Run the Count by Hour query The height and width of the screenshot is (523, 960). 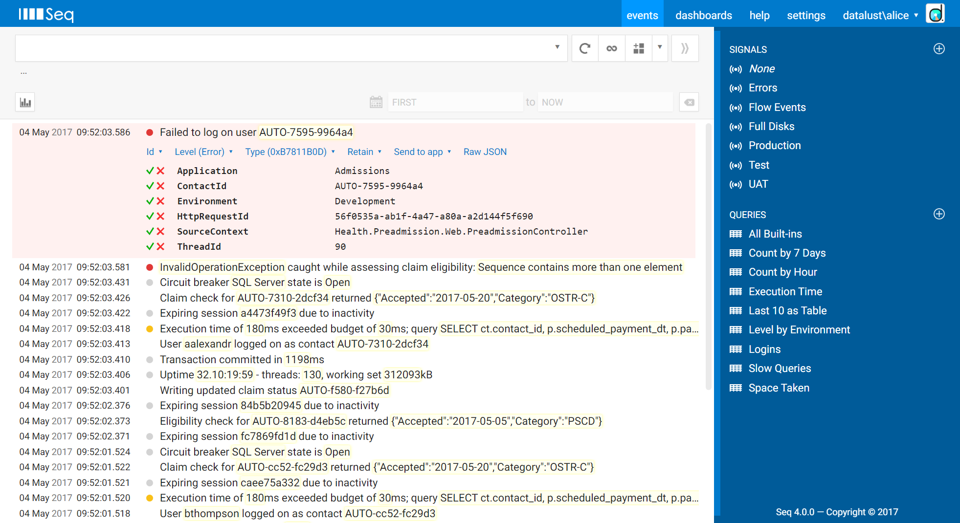(x=782, y=272)
